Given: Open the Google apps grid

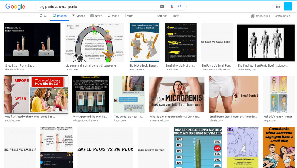Looking at the screenshot, I should [x=278, y=7].
